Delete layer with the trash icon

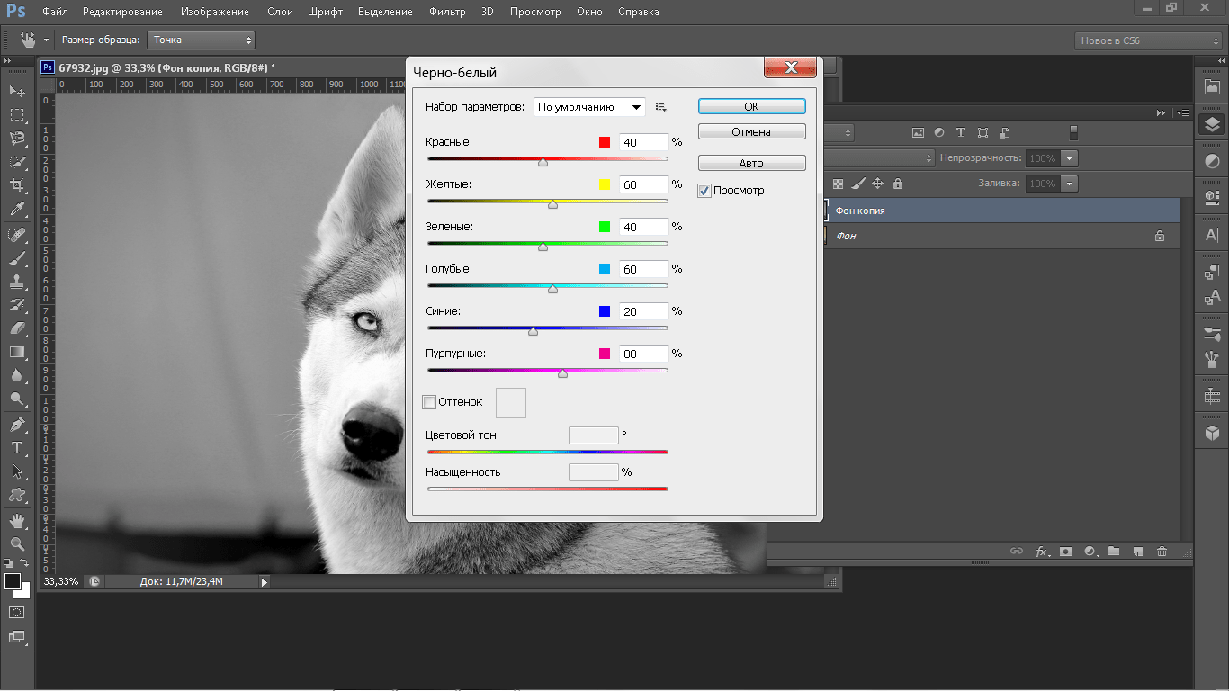point(1162,552)
